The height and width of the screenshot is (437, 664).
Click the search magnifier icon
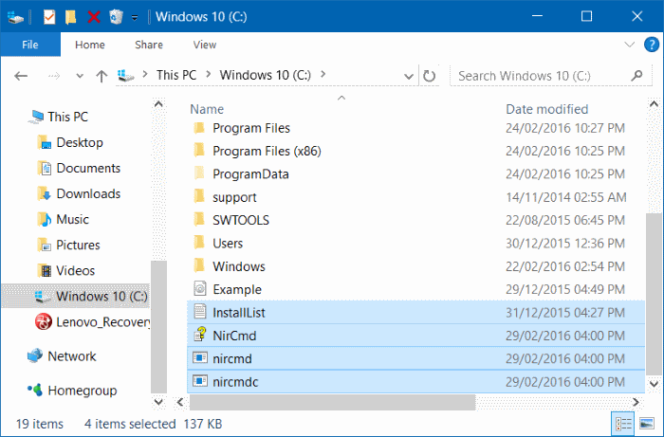pyautogui.click(x=636, y=76)
